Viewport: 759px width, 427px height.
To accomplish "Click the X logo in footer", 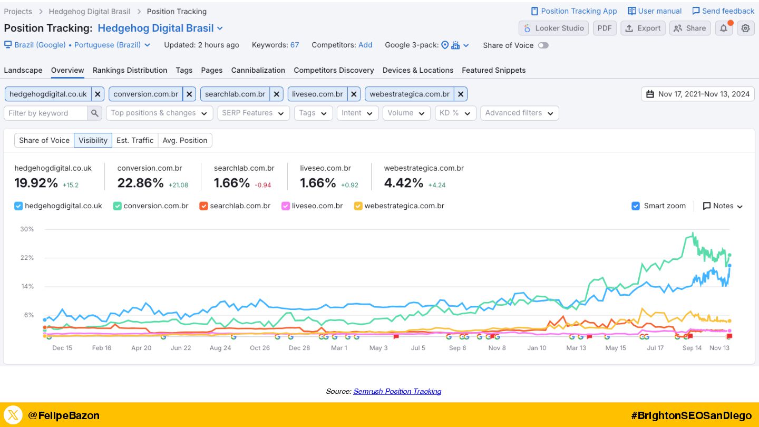I will (x=13, y=415).
